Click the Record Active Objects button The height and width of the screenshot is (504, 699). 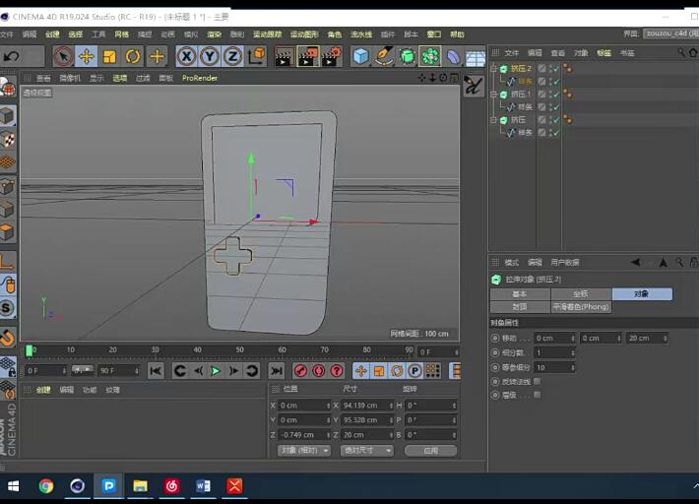click(x=301, y=371)
